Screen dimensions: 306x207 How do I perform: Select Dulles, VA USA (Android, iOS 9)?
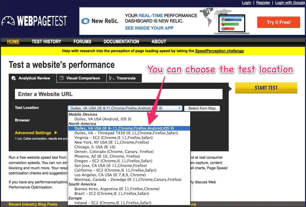coord(129,119)
